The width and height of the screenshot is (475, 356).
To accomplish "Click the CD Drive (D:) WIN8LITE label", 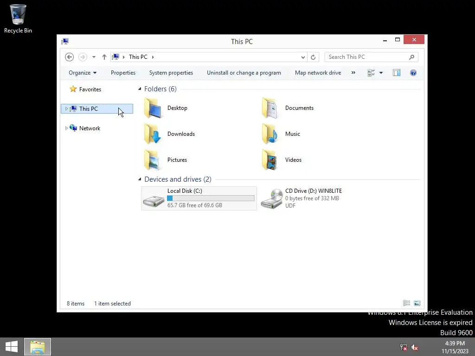I will point(314,191).
